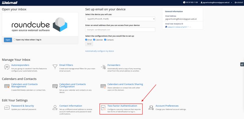Click the Password & Security icon
The image size is (244, 119).
click(7, 107)
